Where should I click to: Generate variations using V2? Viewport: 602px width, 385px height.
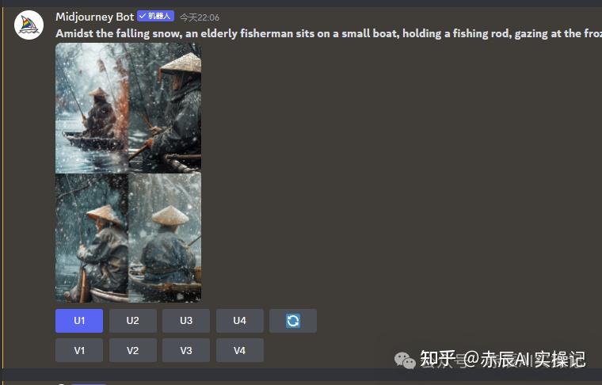133,350
